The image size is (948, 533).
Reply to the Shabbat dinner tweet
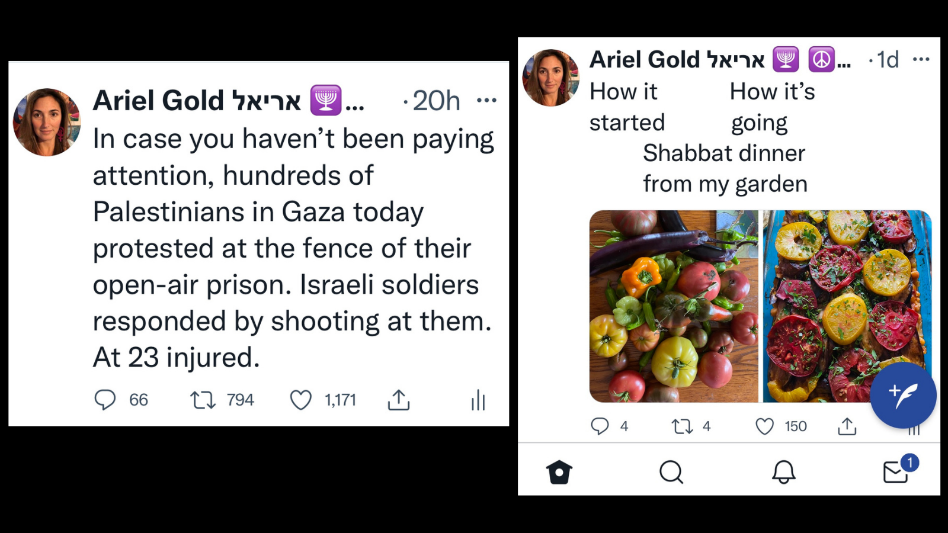[600, 426]
